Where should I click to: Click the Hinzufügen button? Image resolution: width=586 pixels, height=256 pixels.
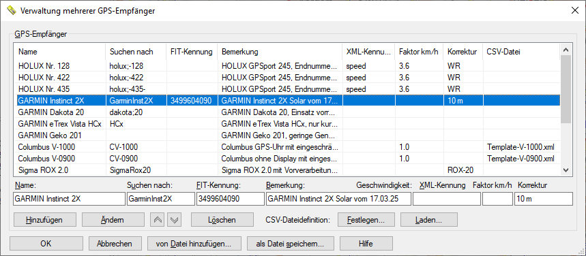44,220
